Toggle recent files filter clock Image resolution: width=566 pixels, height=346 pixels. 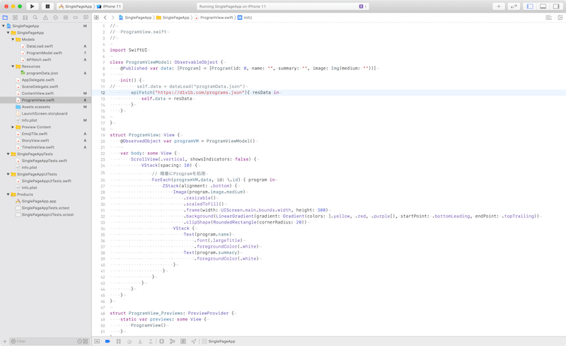pyautogui.click(x=79, y=341)
